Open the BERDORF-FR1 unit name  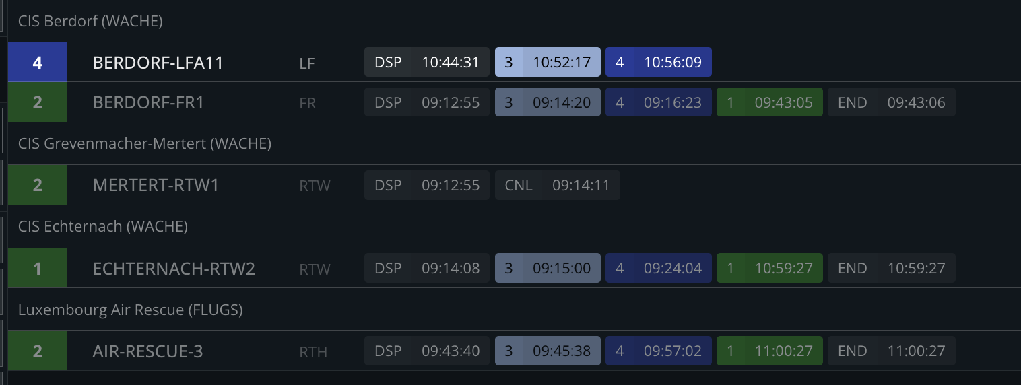148,102
